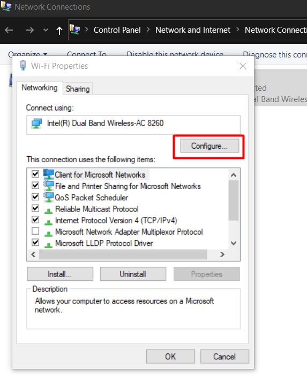Click Network Connections breadcrumb
This screenshot has width=307, height=378.
(x=276, y=30)
